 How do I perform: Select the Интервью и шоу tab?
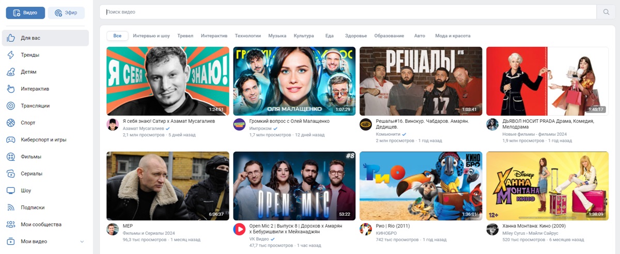(151, 36)
